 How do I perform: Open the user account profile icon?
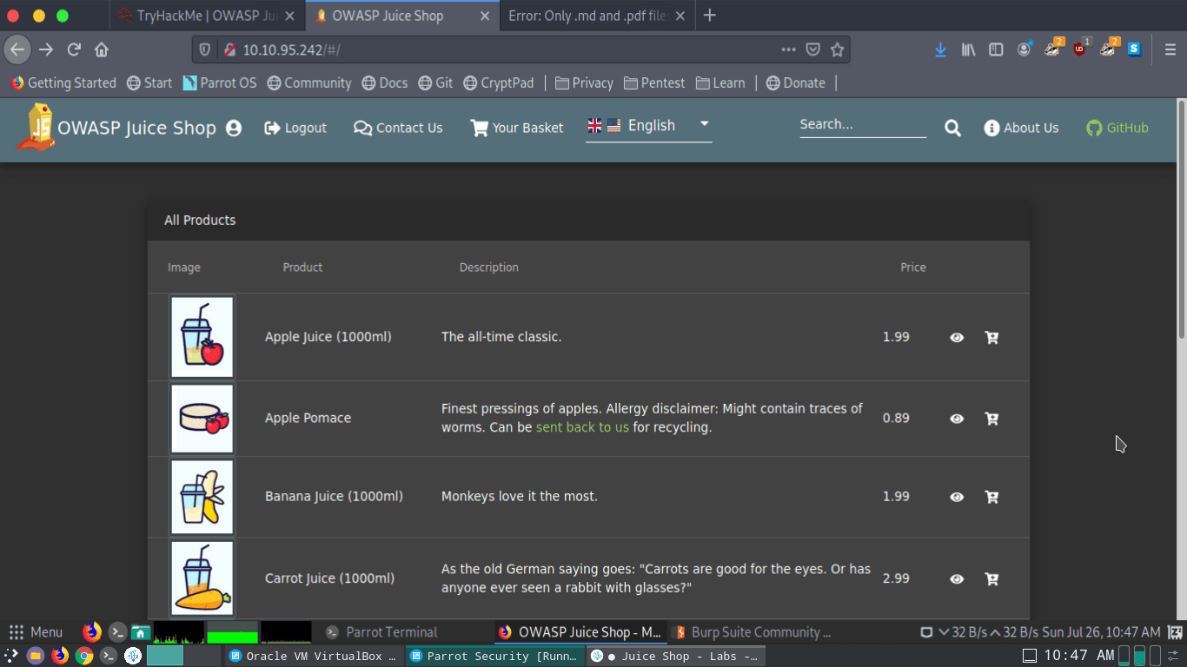(x=234, y=128)
